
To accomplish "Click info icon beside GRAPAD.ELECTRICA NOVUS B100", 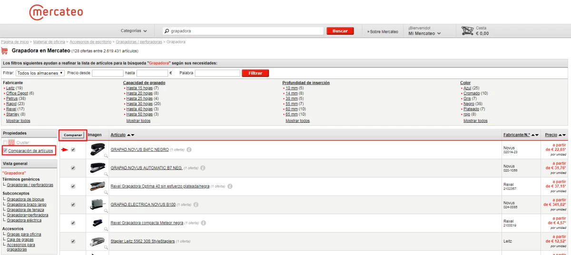I will point(196,205).
